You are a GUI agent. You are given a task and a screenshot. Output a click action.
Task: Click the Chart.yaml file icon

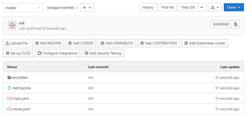pos(9,98)
